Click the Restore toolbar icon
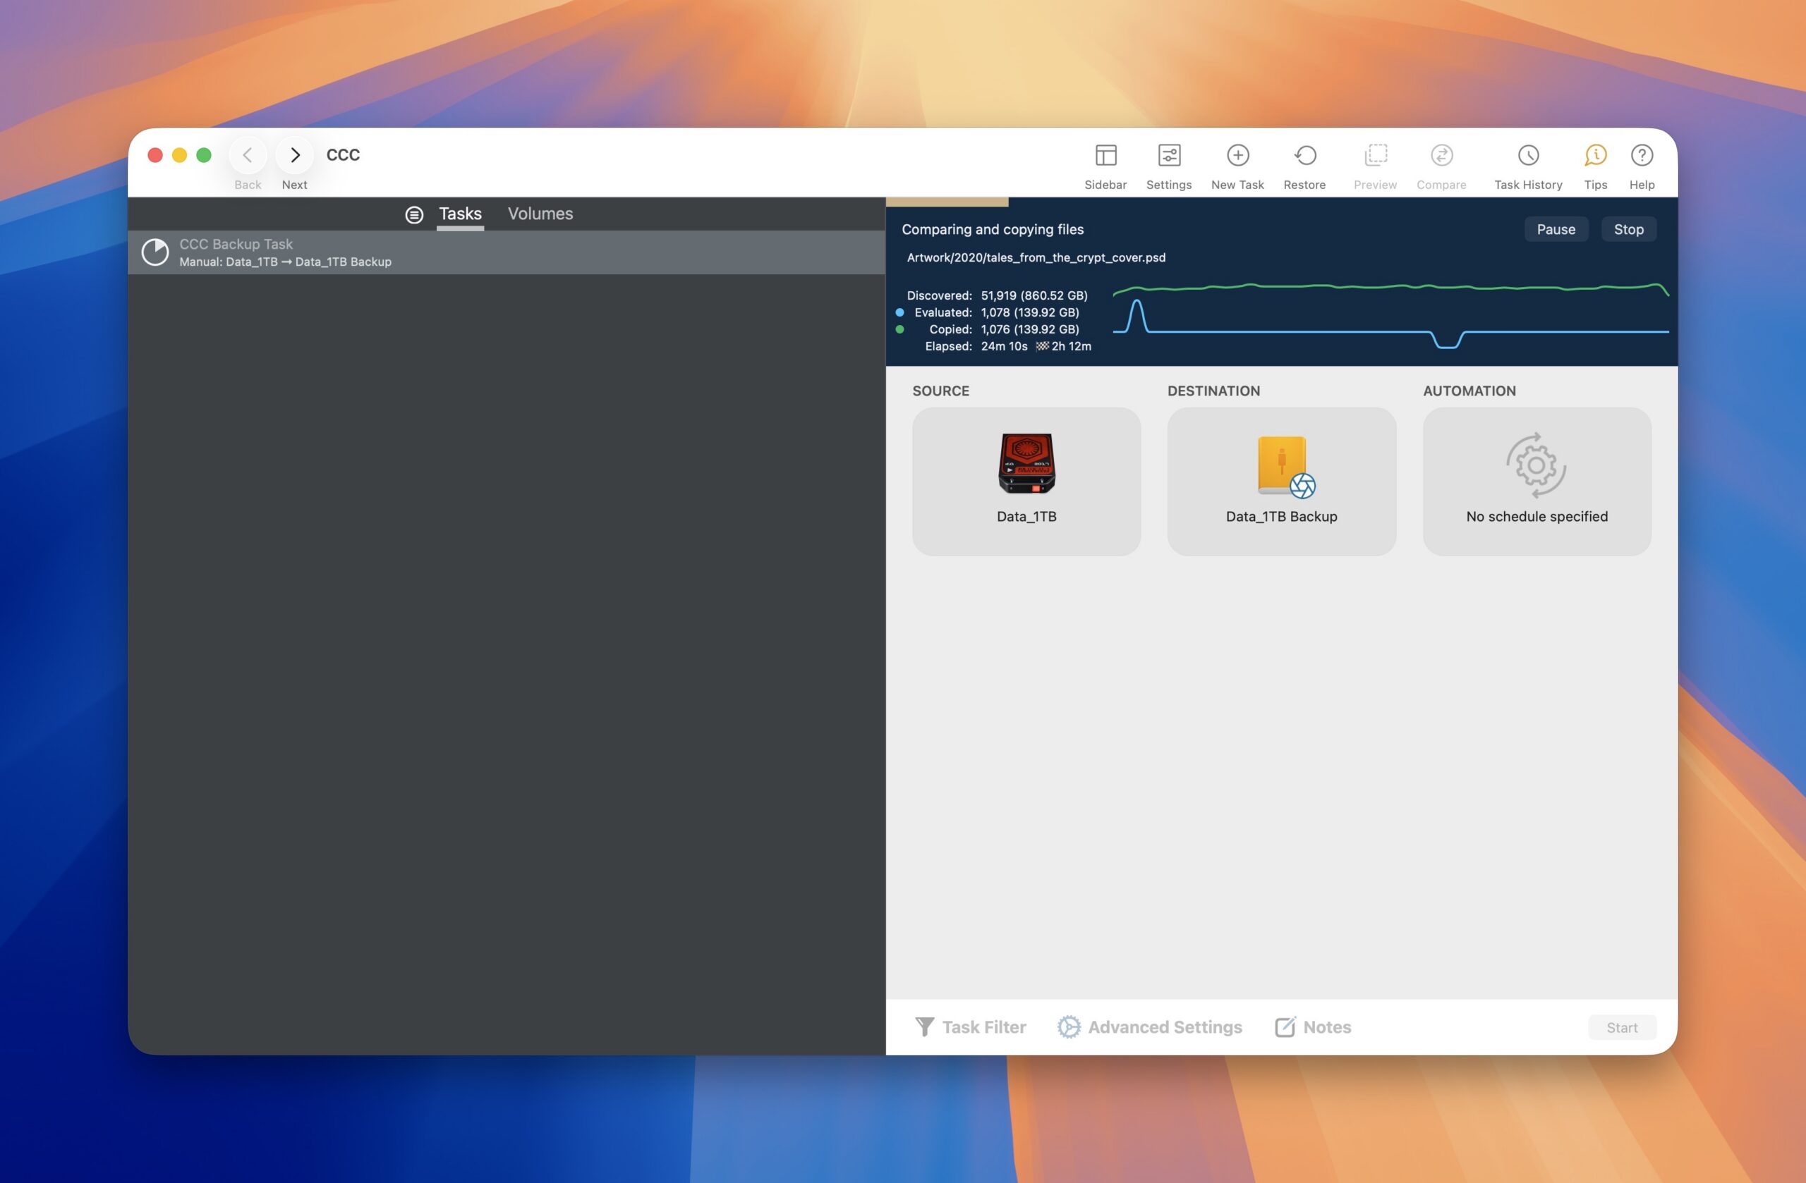 (1304, 156)
